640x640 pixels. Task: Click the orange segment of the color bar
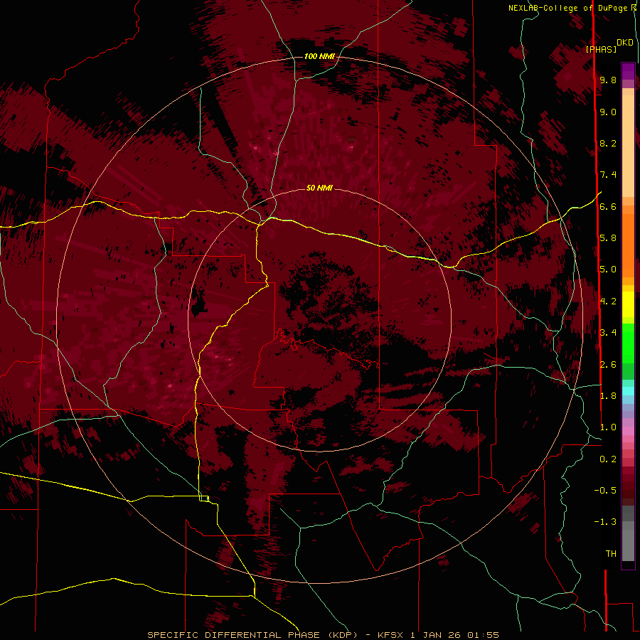(x=628, y=245)
